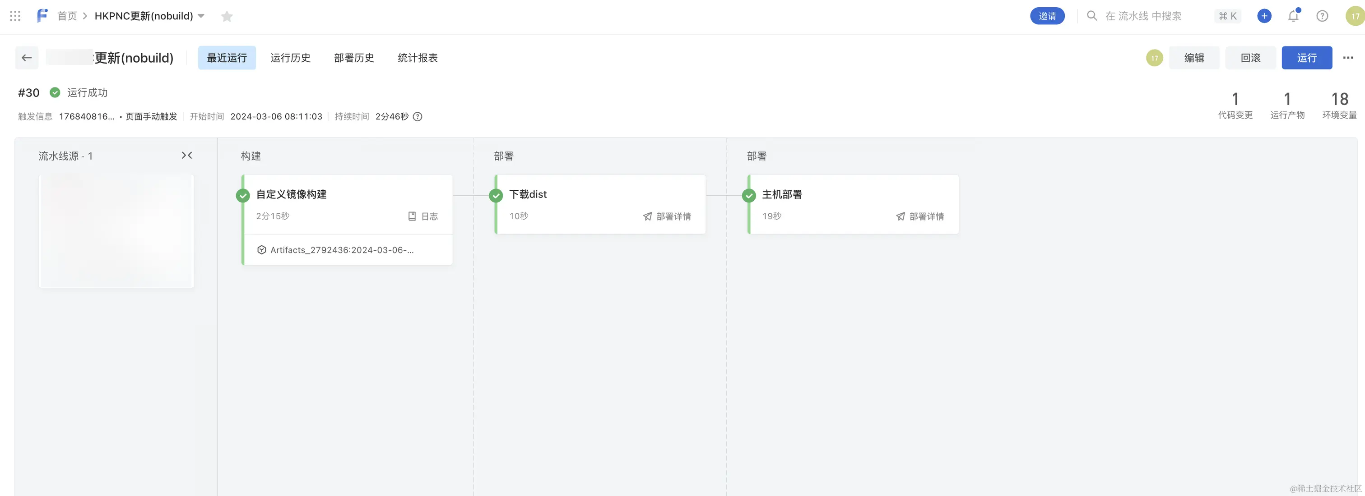Open the Artifacts_2792436 build artifact entry
1365x496 pixels.
point(342,250)
